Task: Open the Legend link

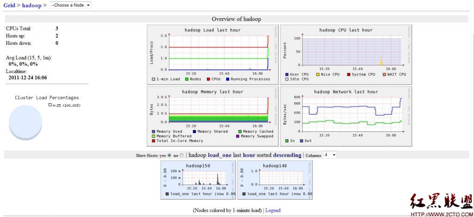Action: click(273, 211)
